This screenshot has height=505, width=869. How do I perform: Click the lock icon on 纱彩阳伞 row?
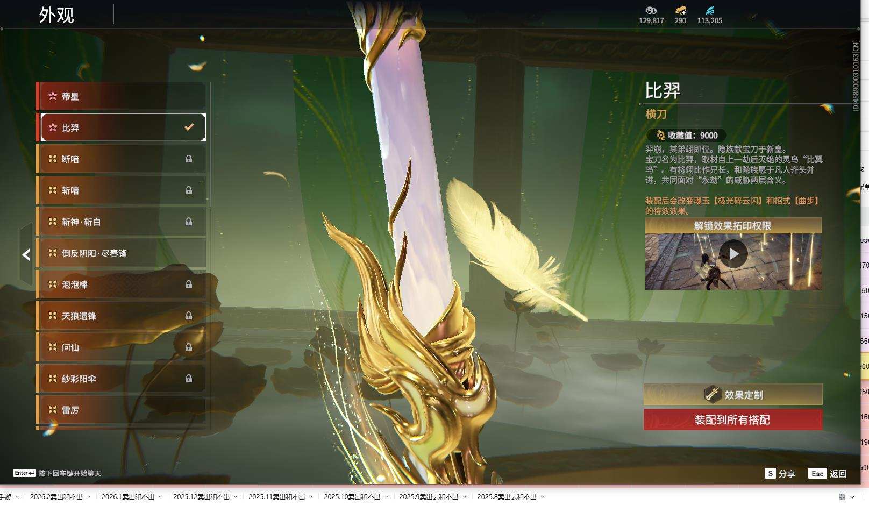point(189,379)
